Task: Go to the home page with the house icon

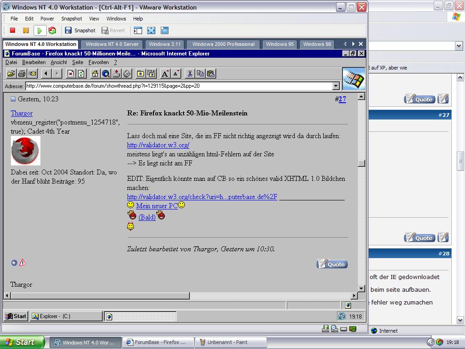Action: pos(95,74)
